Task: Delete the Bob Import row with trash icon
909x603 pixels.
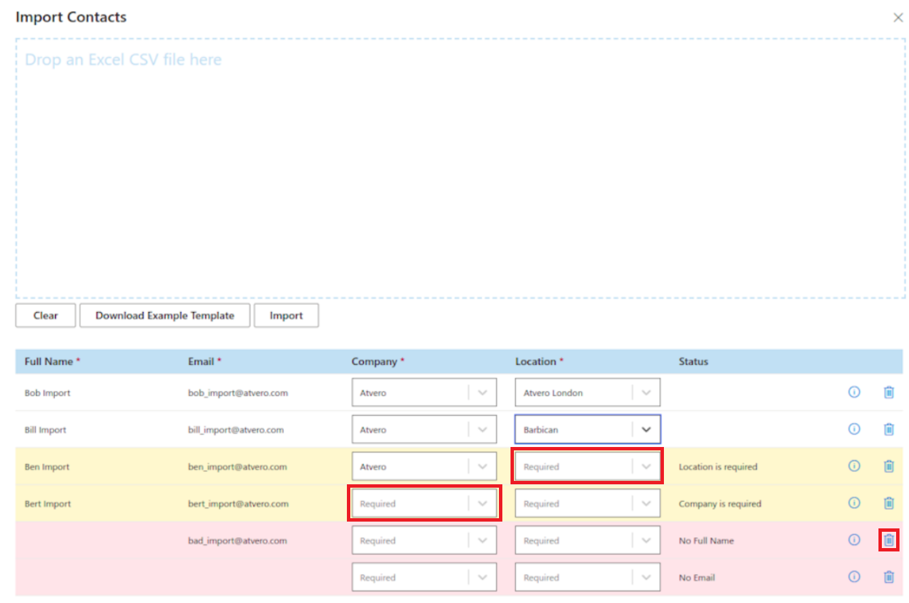Action: click(889, 392)
